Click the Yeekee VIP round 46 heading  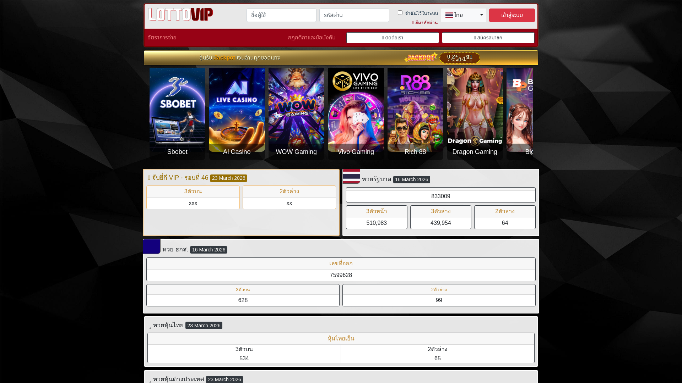[178, 178]
